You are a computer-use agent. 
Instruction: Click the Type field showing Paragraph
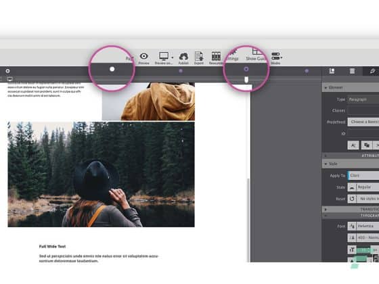pos(363,99)
